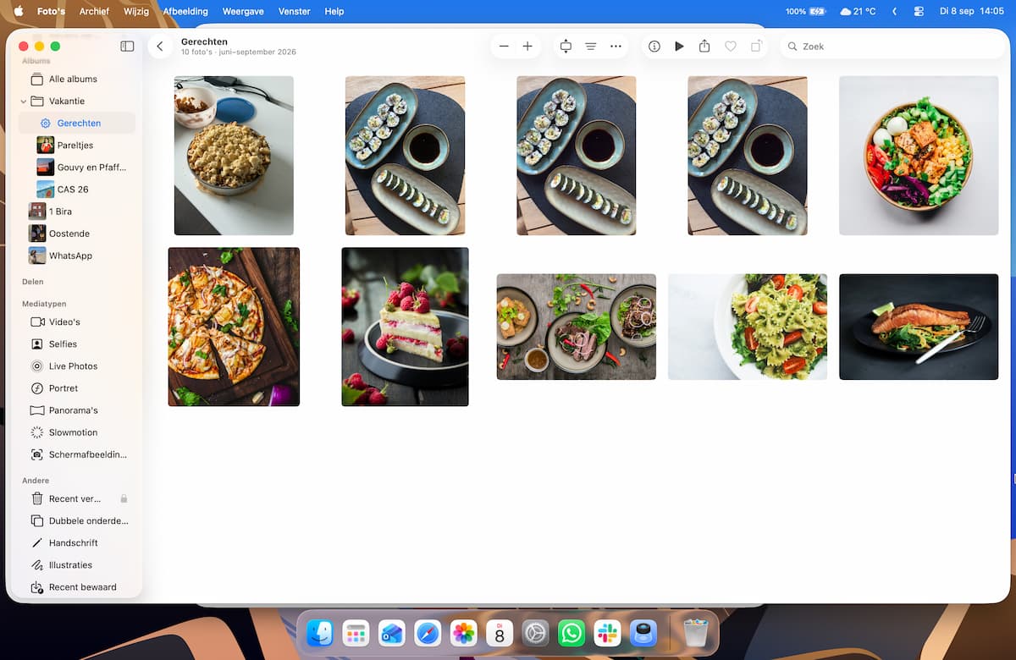Select the WhatsApp album in the sidebar
1016x660 pixels.
[76, 255]
